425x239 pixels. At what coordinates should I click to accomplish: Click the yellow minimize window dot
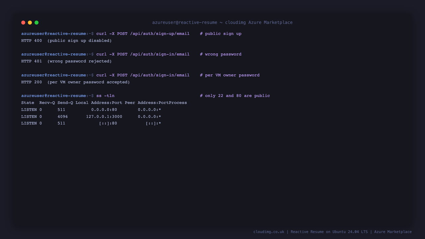[x=30, y=23]
